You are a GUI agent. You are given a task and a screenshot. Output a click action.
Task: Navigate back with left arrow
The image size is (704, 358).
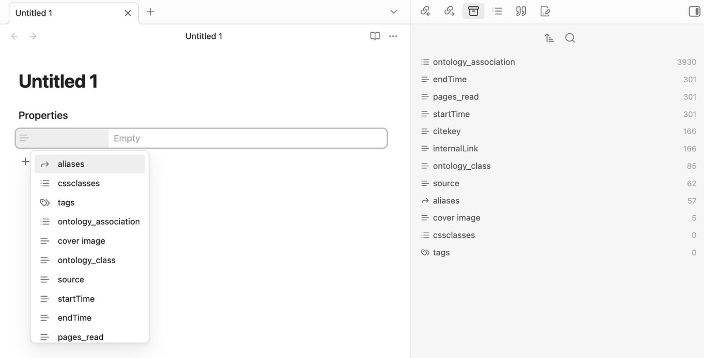15,36
